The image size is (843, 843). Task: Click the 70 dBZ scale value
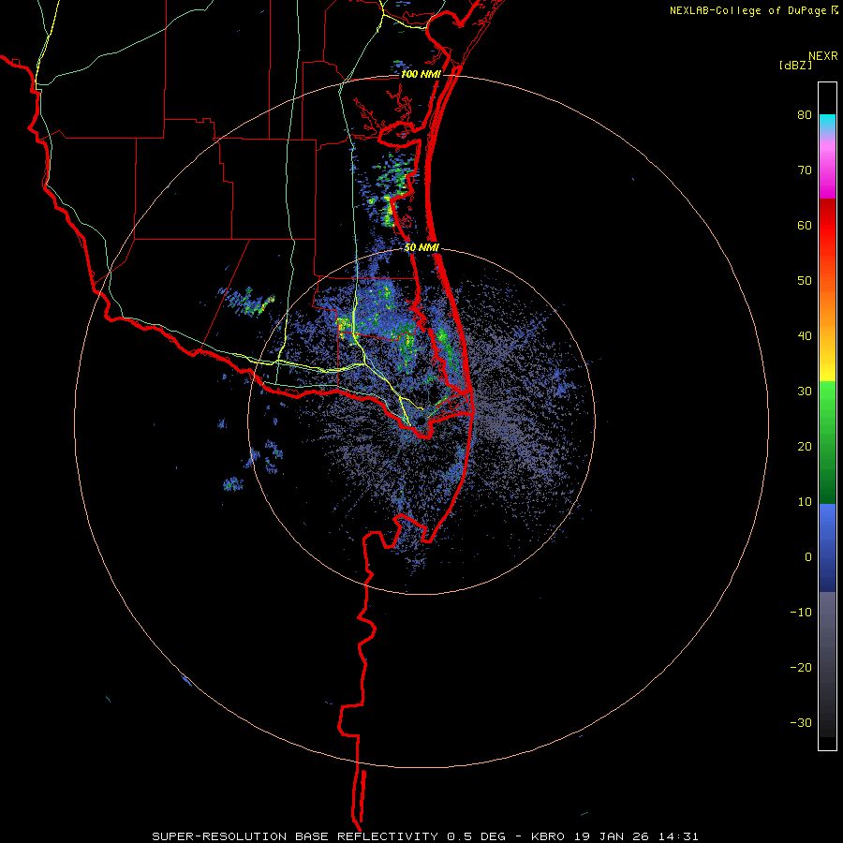tap(805, 170)
